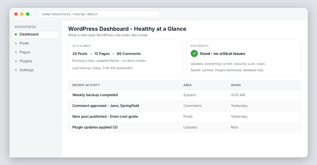
Task: Click the "Posts" area cell in table
Action: tap(188, 117)
